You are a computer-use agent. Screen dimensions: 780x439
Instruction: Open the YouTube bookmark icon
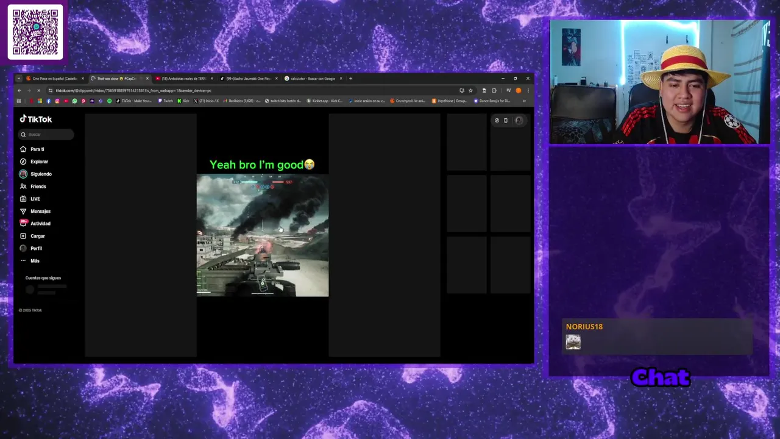tap(66, 101)
